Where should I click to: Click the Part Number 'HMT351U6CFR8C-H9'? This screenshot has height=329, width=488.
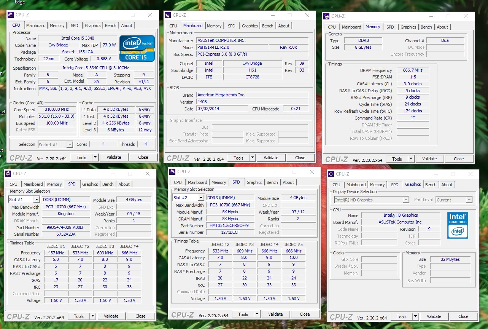(230, 226)
